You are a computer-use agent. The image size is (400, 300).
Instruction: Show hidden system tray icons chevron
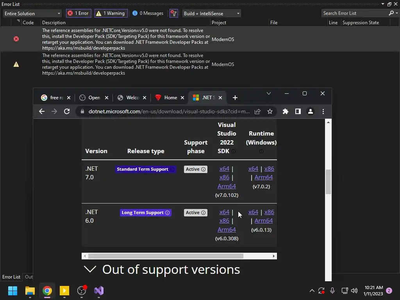click(312, 291)
